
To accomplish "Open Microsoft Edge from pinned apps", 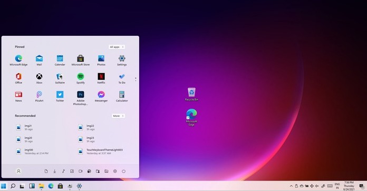I will [x=18, y=60].
